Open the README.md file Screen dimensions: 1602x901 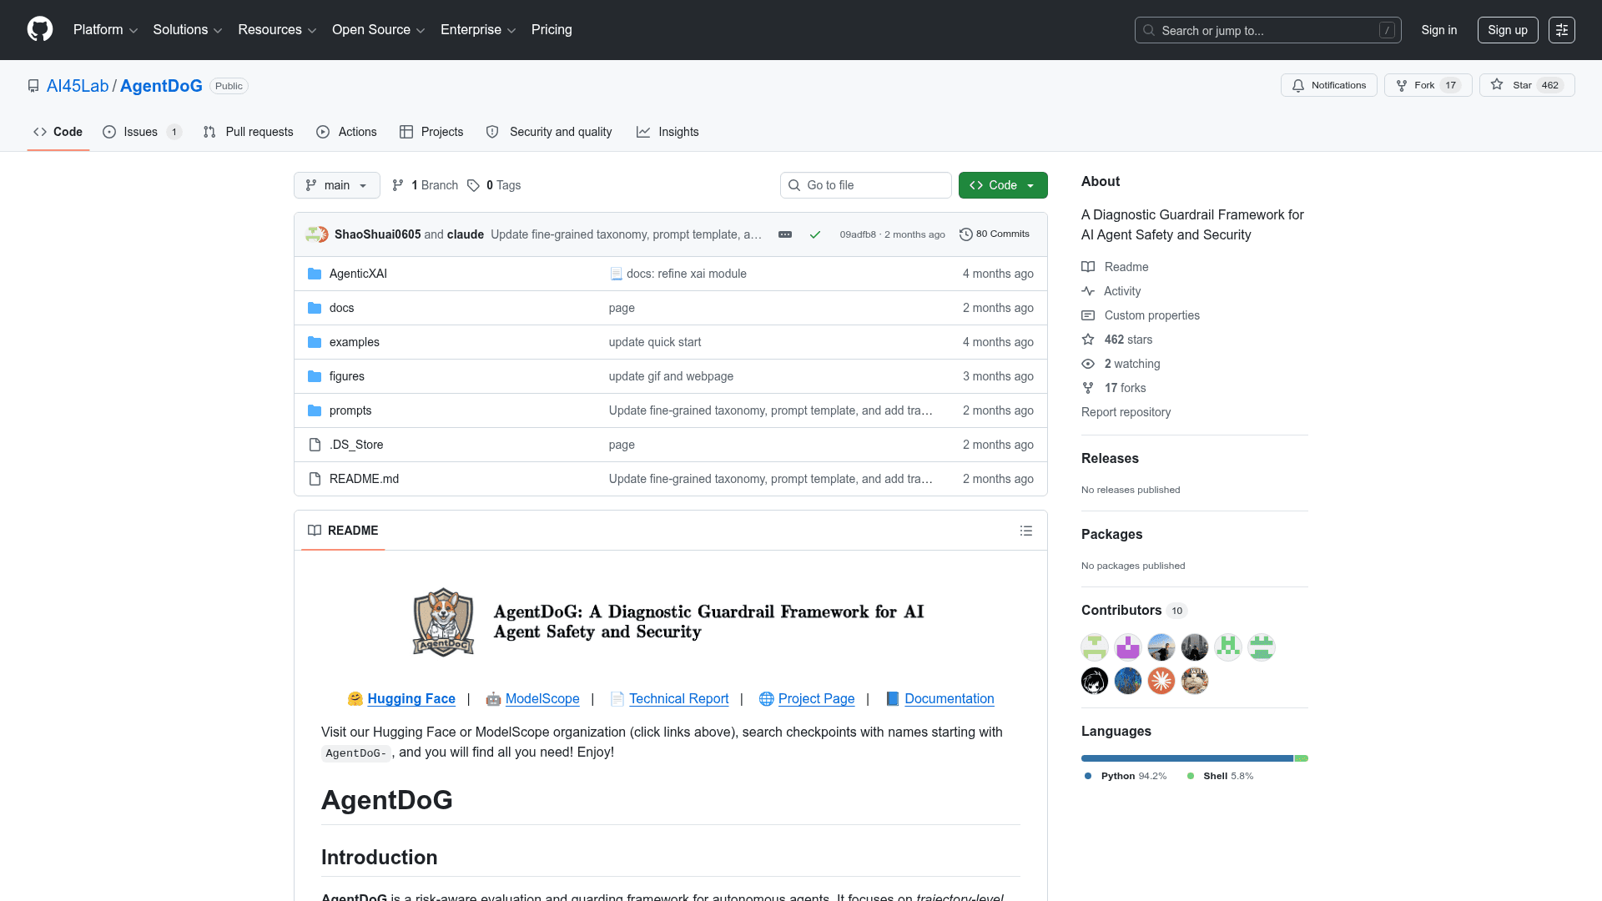point(364,479)
